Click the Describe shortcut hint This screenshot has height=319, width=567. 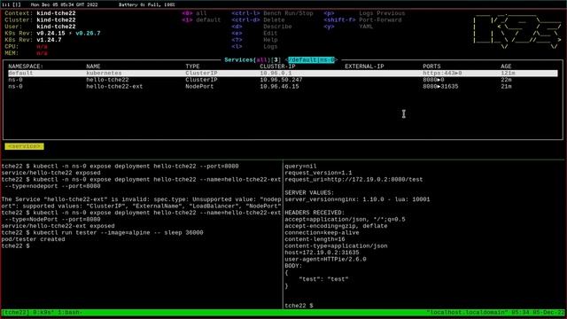click(262, 27)
